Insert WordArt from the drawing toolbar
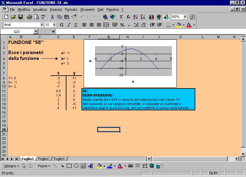This screenshot has width=246, height=177. [x=90, y=166]
